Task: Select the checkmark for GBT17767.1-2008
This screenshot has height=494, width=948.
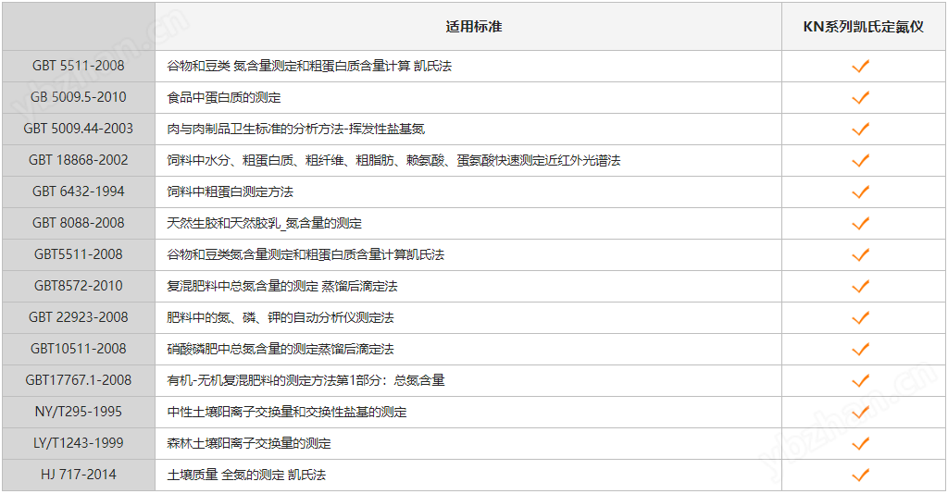Action: (860, 380)
